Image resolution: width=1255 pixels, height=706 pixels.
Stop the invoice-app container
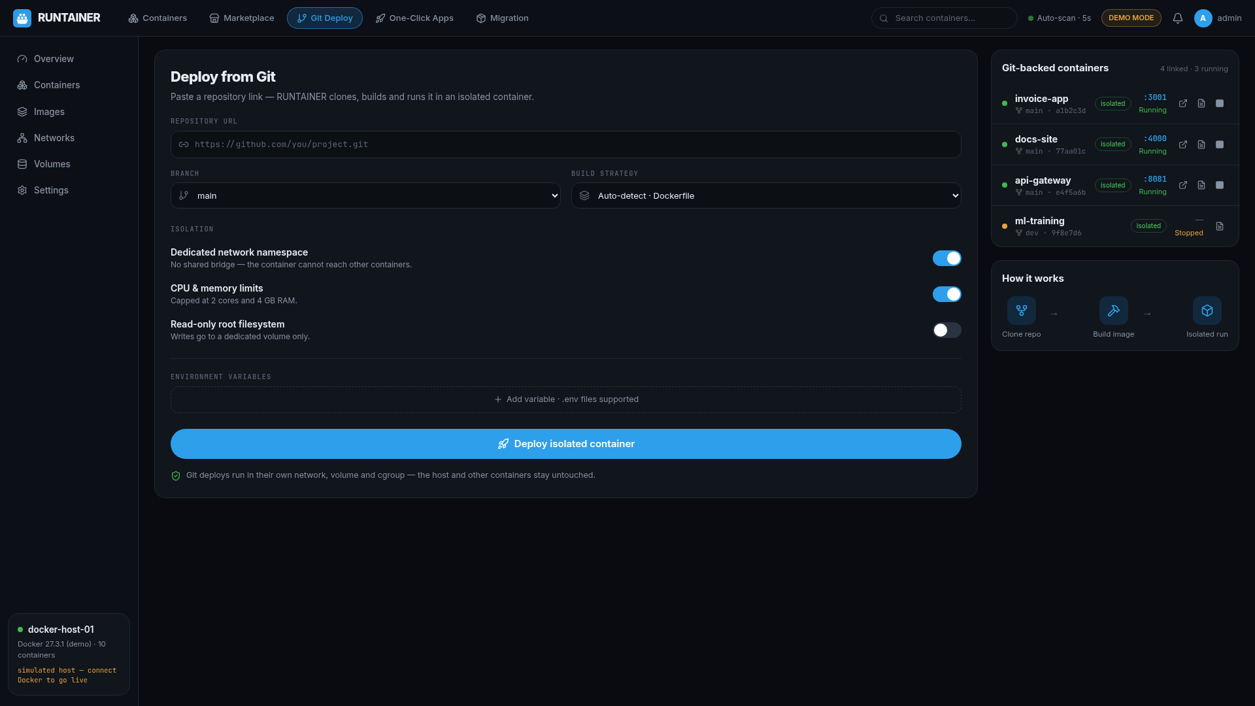1220,103
